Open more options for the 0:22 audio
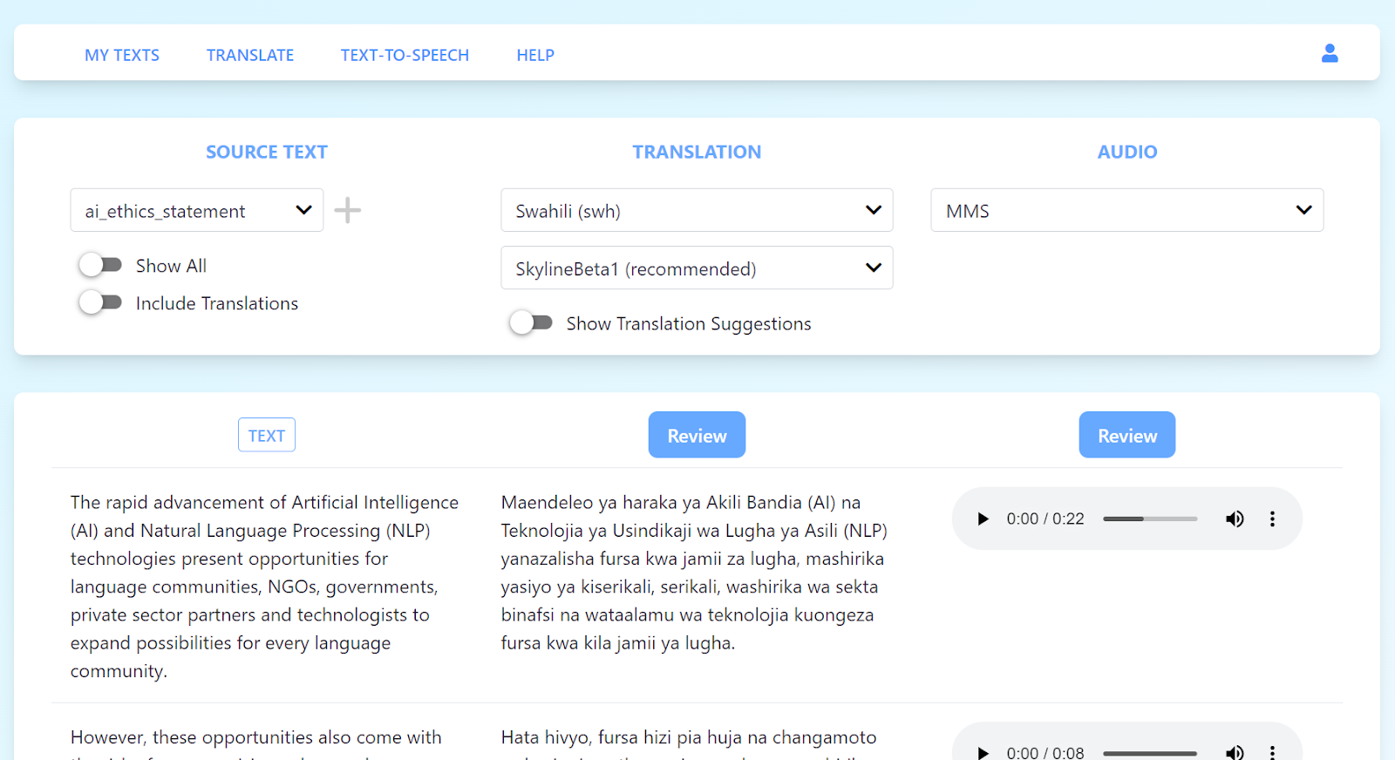 coord(1272,519)
